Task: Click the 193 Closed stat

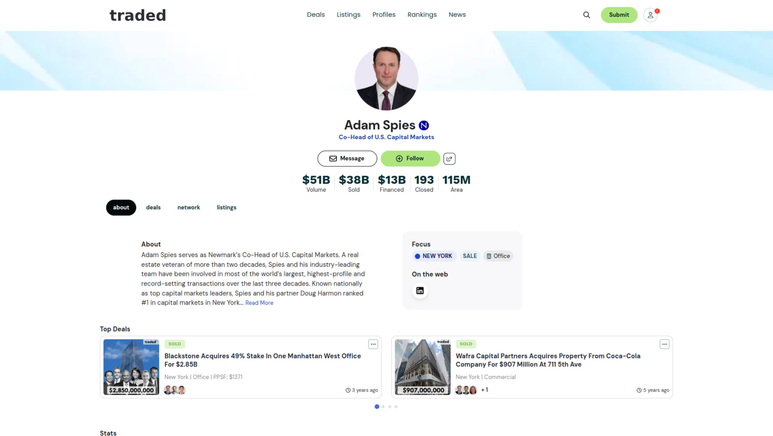Action: tap(424, 183)
